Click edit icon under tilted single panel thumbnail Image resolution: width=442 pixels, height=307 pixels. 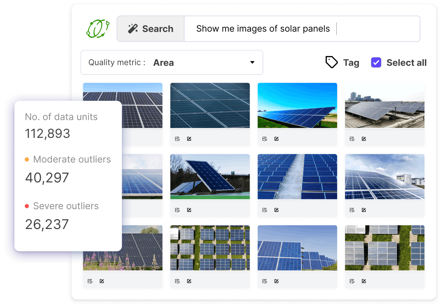[189, 210]
